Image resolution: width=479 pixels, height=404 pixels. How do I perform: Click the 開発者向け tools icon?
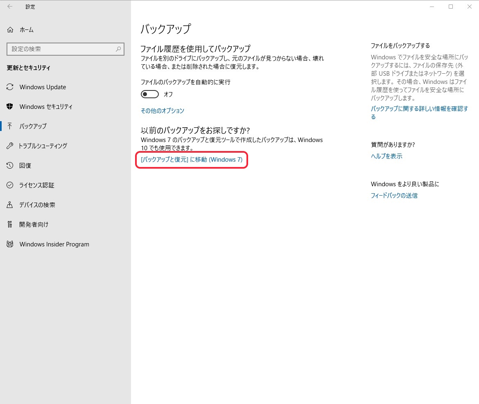coord(10,225)
